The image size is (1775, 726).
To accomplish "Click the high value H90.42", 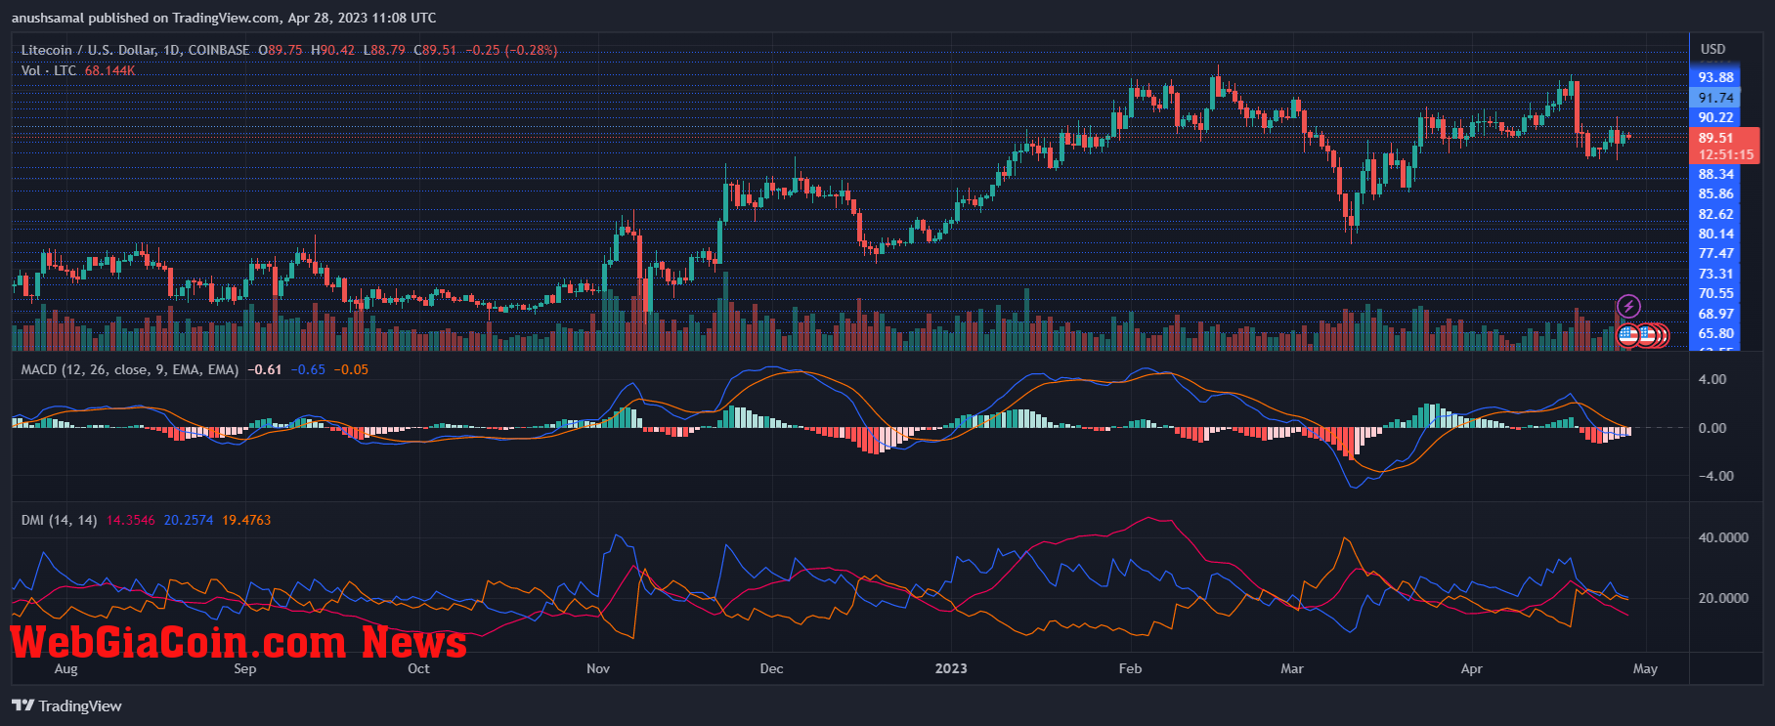I will click(x=333, y=50).
